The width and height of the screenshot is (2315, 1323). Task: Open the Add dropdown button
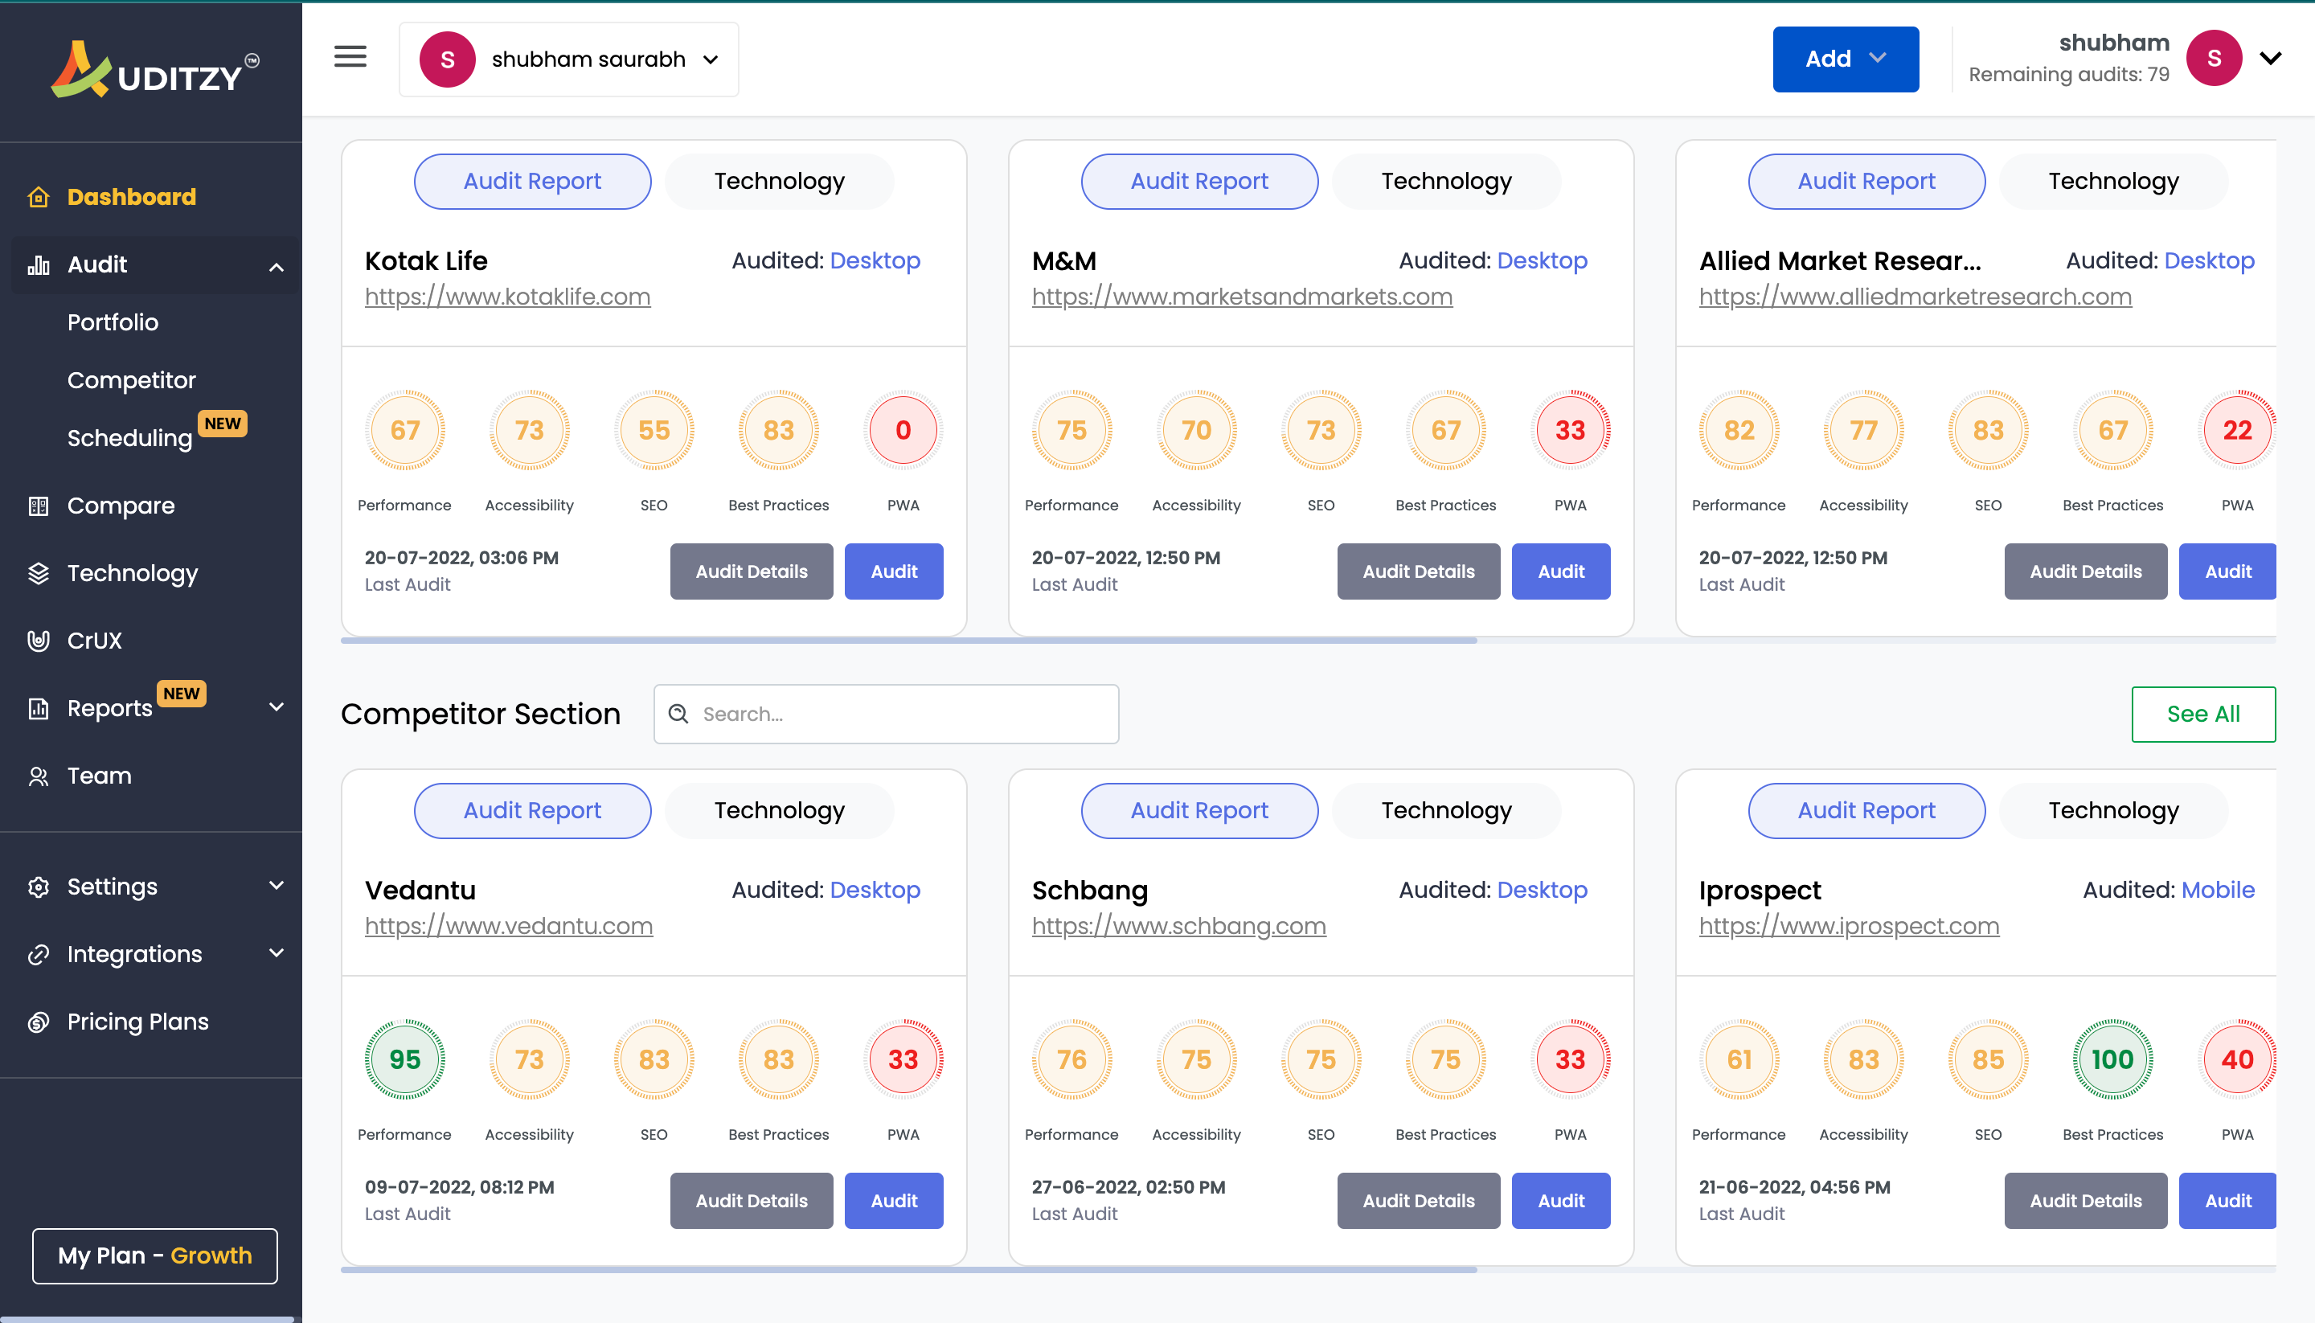[x=1845, y=59]
